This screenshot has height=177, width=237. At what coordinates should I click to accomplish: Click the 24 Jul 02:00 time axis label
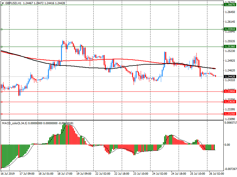160,174
